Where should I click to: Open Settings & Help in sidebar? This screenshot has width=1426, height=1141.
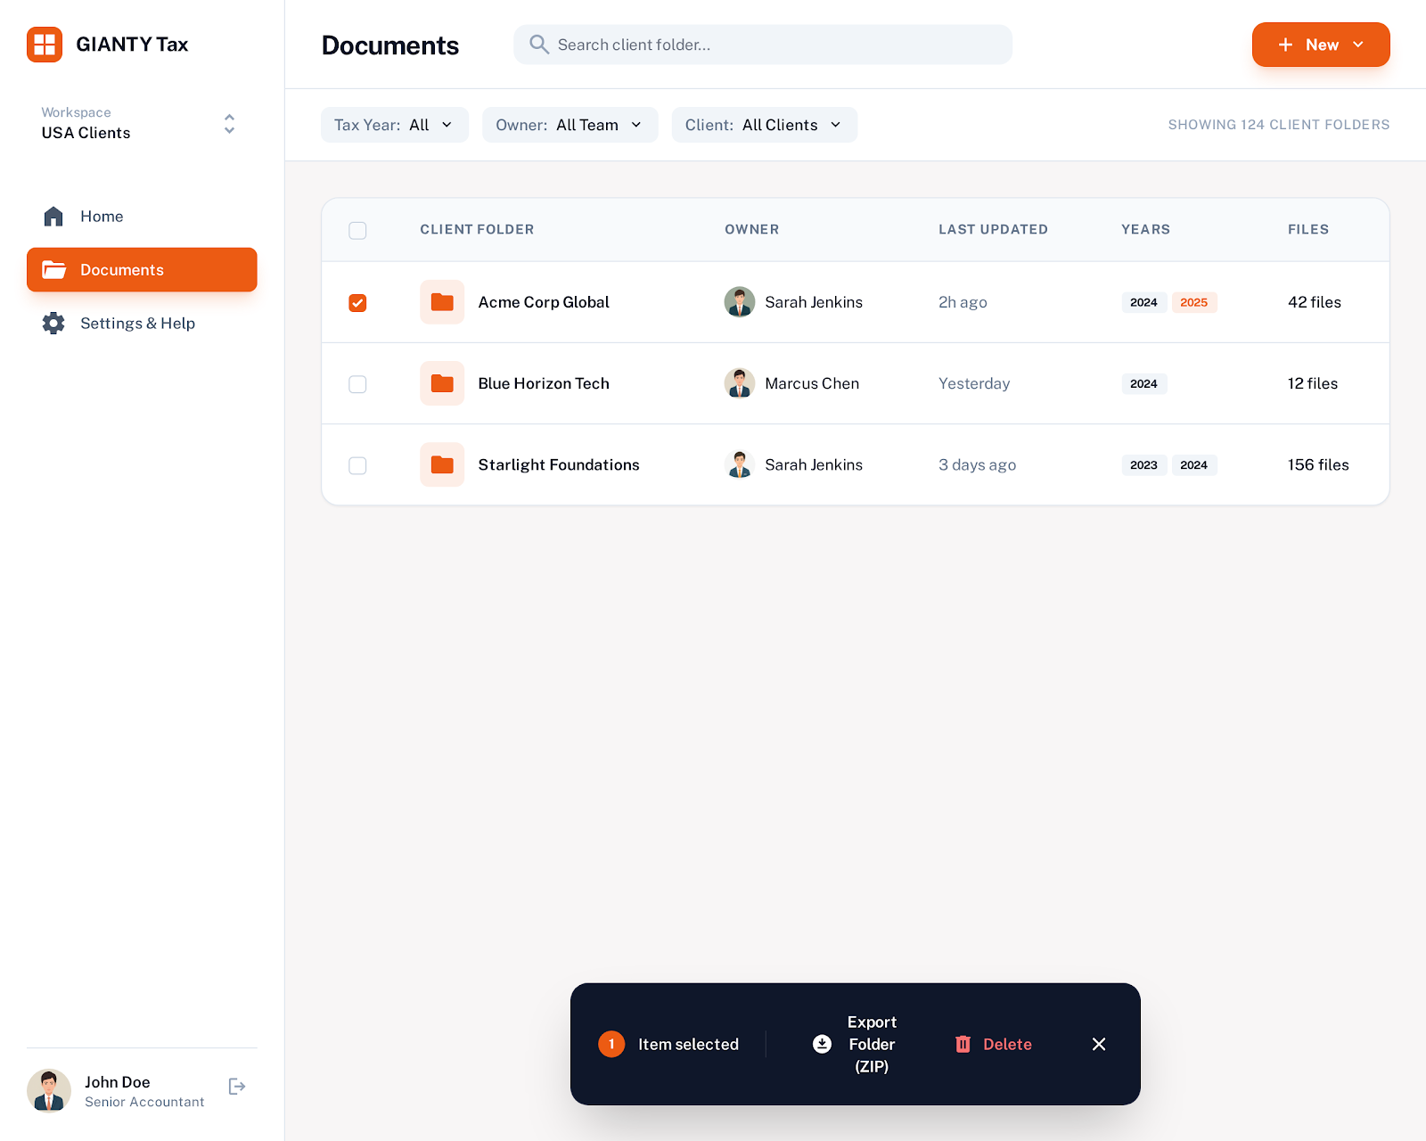pyautogui.click(x=137, y=324)
